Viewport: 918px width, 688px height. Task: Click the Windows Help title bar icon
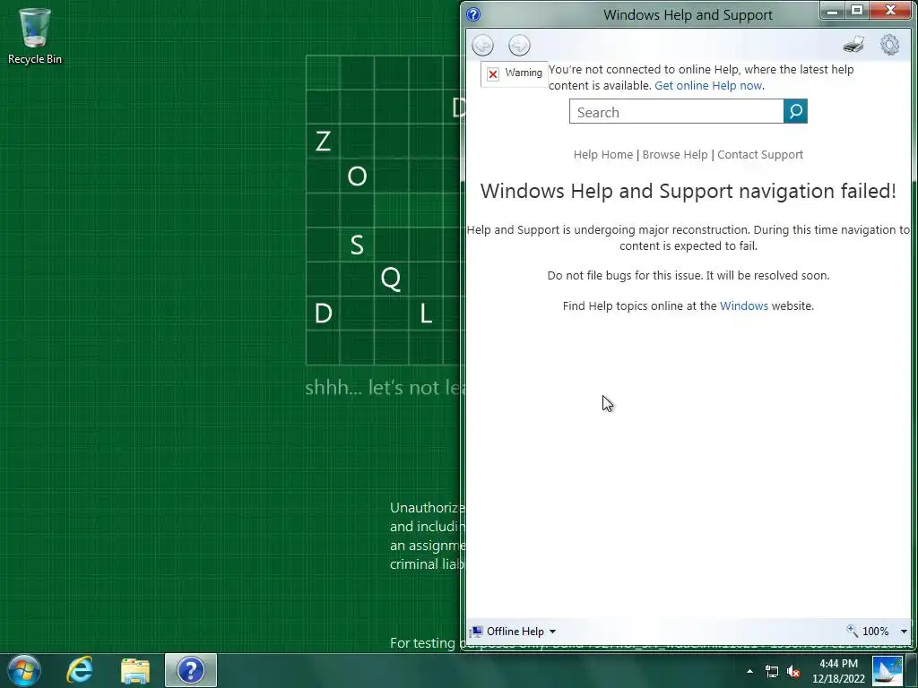[x=473, y=14]
